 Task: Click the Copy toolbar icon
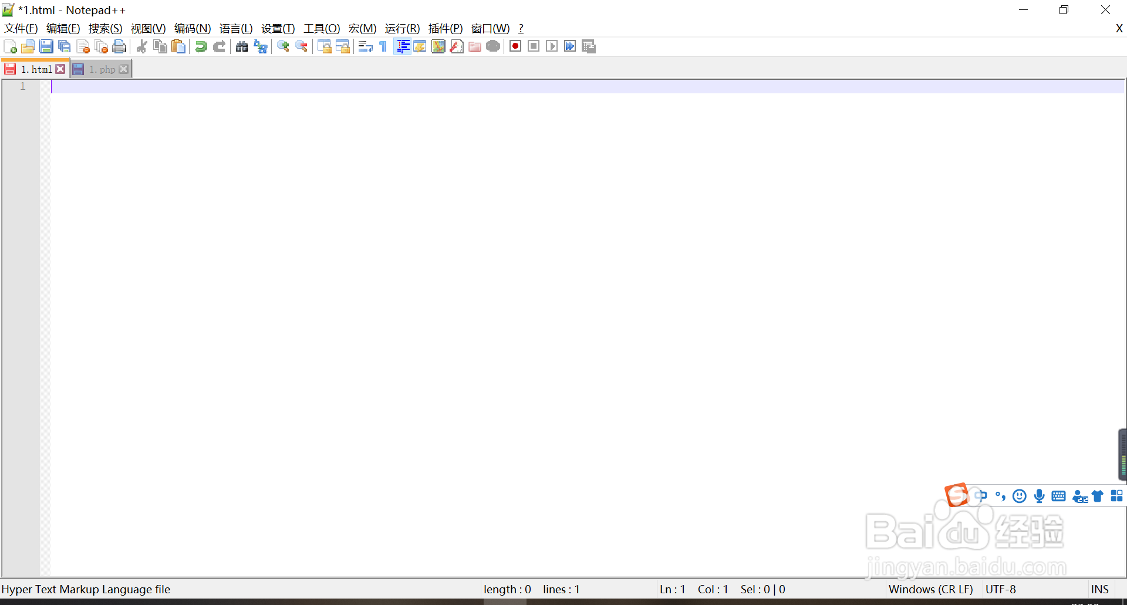pyautogui.click(x=160, y=46)
